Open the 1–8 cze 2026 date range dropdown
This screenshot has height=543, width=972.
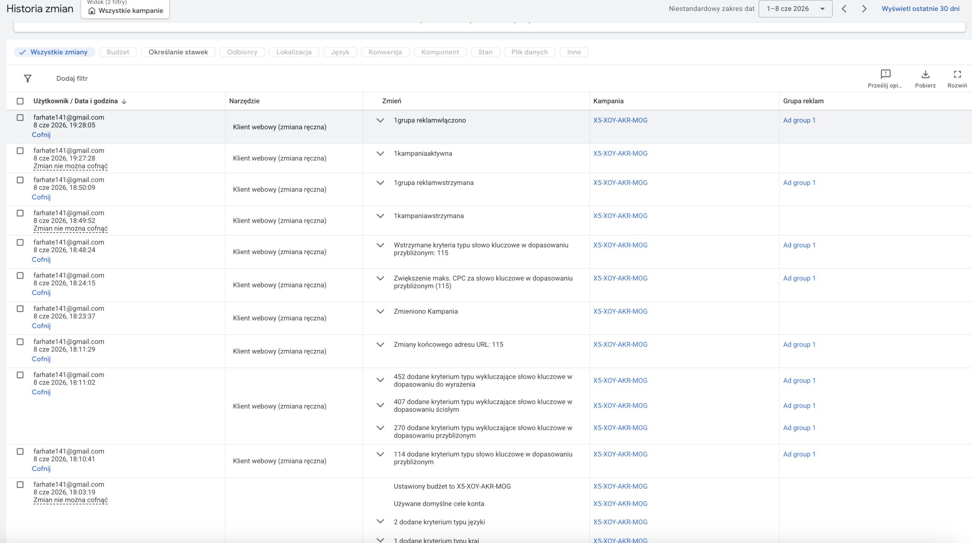coord(795,9)
